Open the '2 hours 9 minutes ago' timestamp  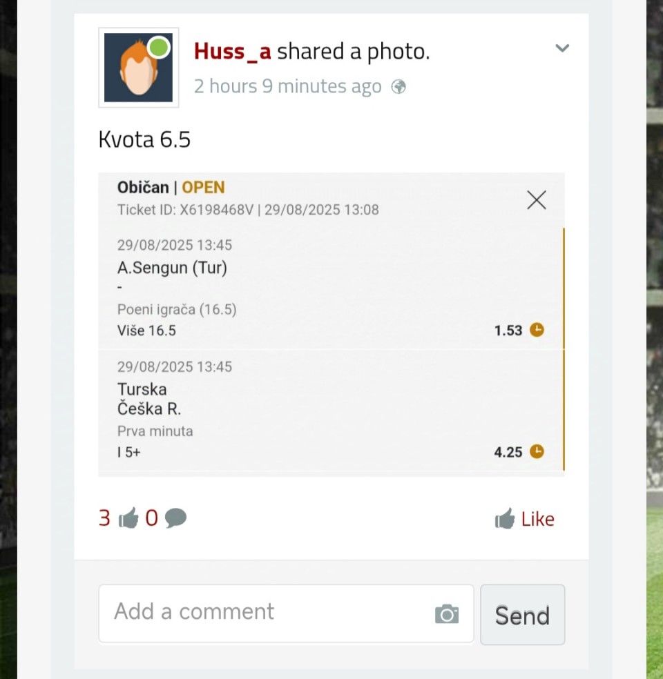coord(288,86)
